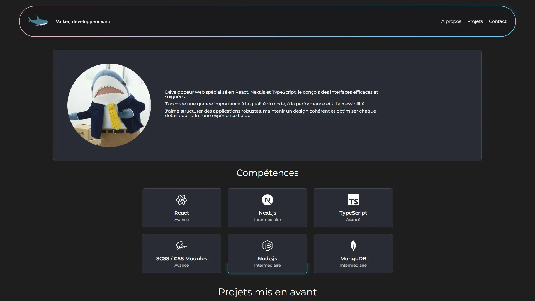
Task: Click the React atom icon
Action: click(x=182, y=200)
